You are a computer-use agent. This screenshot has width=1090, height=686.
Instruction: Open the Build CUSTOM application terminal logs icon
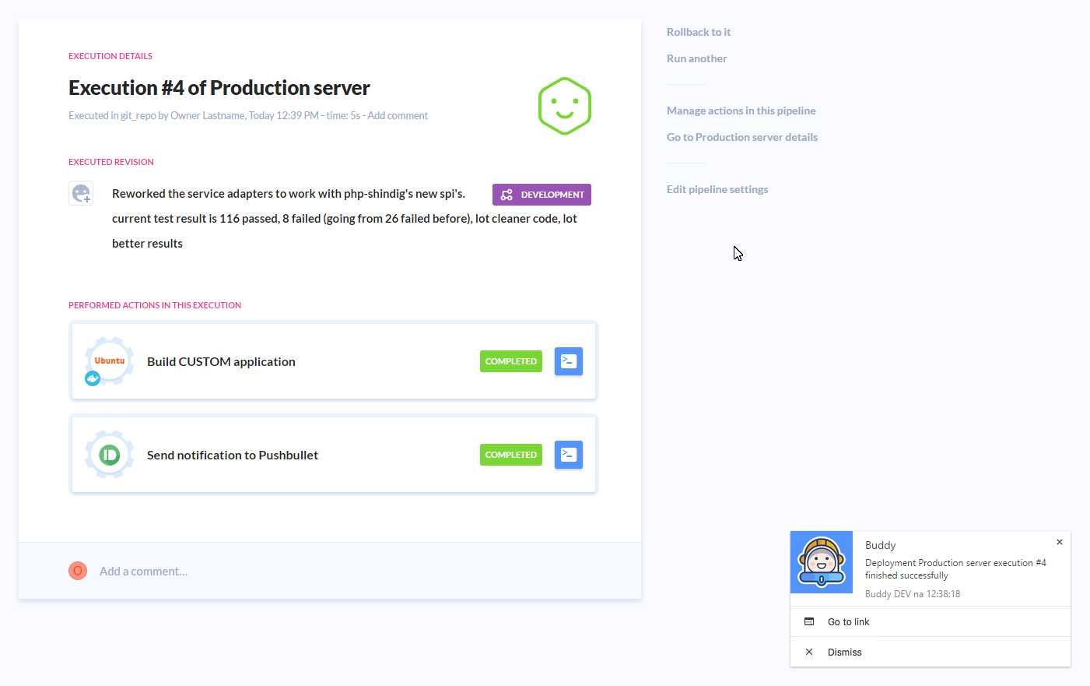click(x=569, y=361)
